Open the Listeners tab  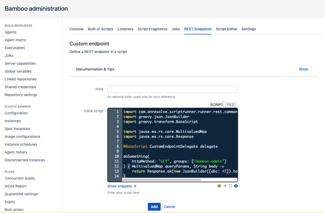(125, 29)
